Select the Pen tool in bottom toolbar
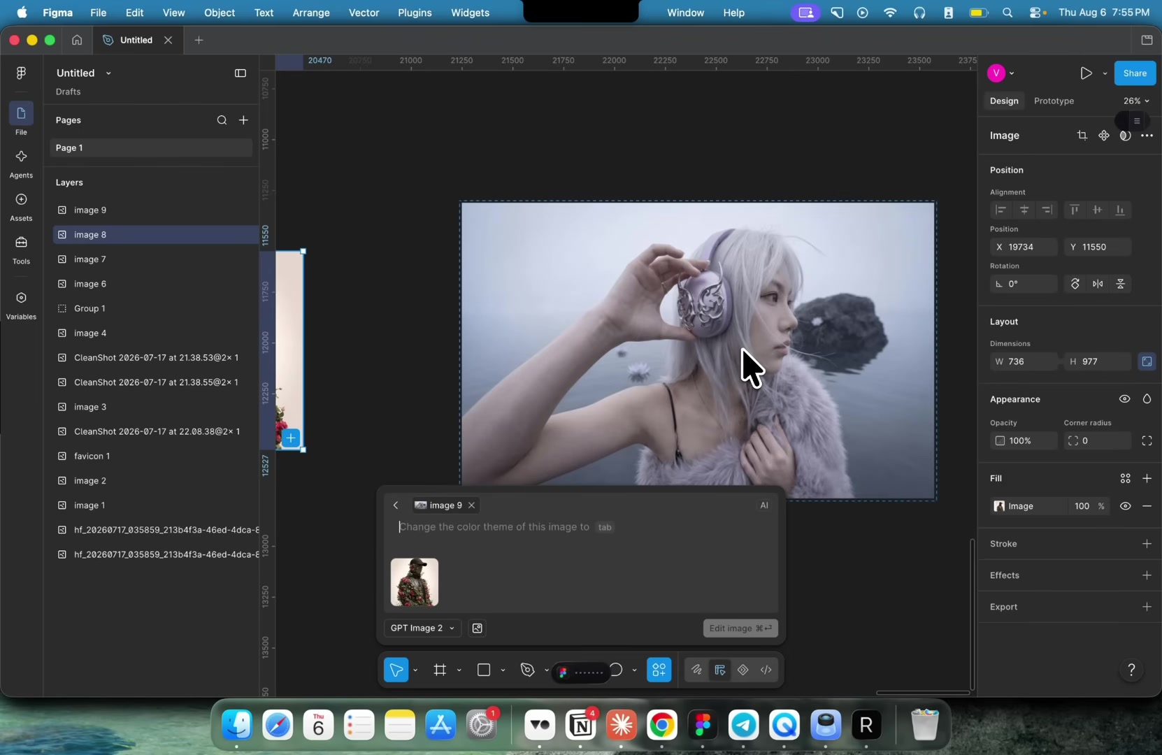The image size is (1162, 755). pyautogui.click(x=528, y=670)
